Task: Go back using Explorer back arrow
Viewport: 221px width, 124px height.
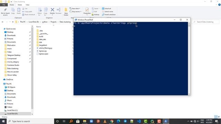Action: click(2, 22)
